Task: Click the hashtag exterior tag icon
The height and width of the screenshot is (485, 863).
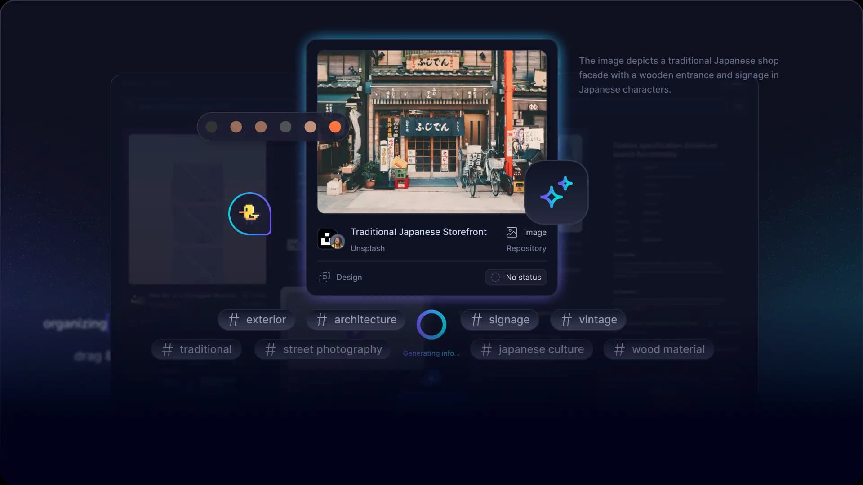Action: (233, 319)
